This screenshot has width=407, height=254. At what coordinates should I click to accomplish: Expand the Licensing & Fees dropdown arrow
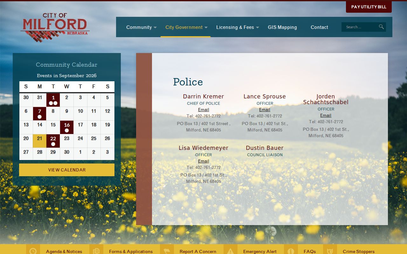point(258,28)
